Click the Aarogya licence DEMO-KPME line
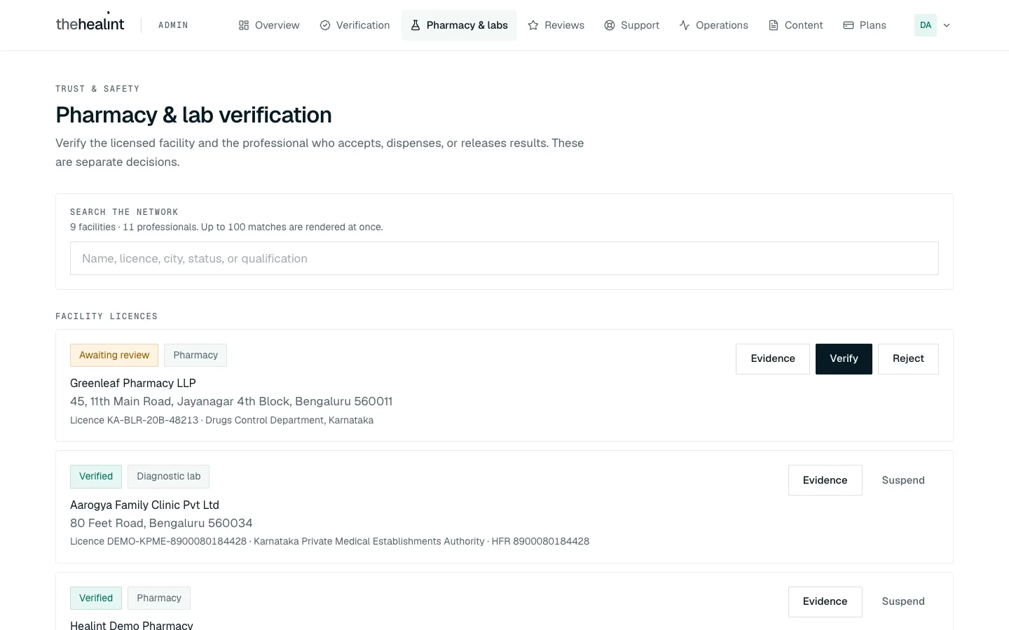 [x=329, y=541]
